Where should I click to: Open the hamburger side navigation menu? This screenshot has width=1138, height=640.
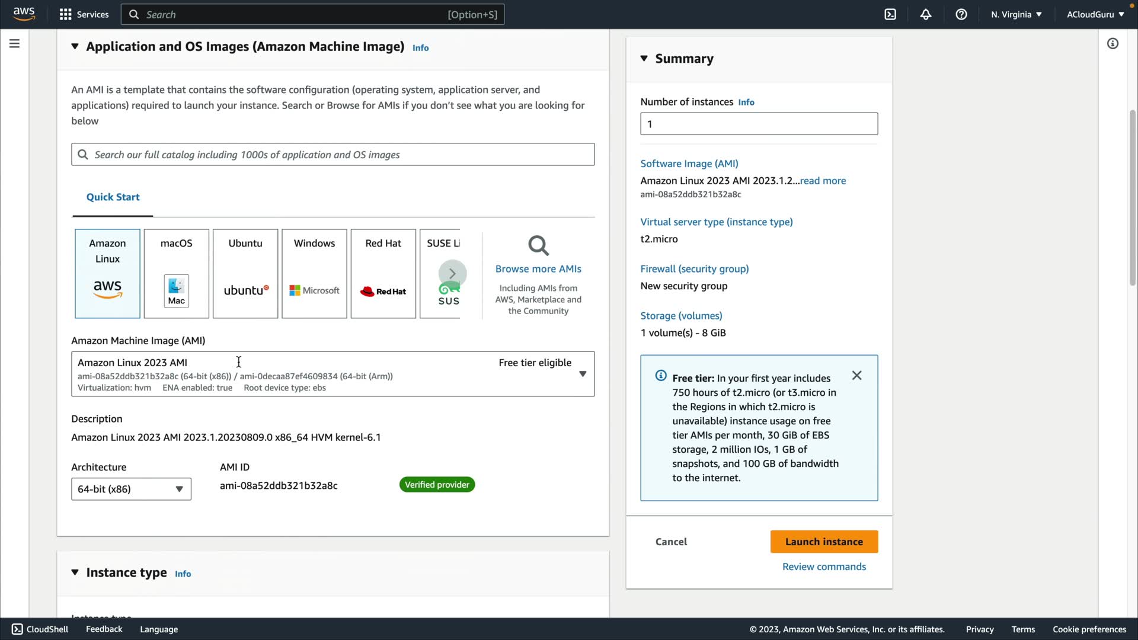[14, 44]
